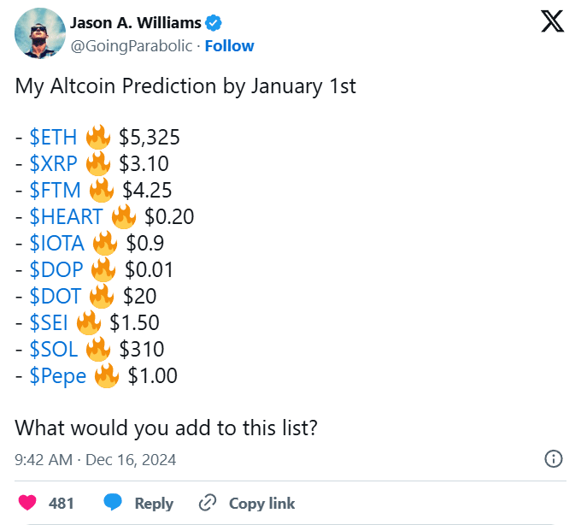This screenshot has width=581, height=525.
Task: Open the $HEART cashtag link
Action: (66, 217)
